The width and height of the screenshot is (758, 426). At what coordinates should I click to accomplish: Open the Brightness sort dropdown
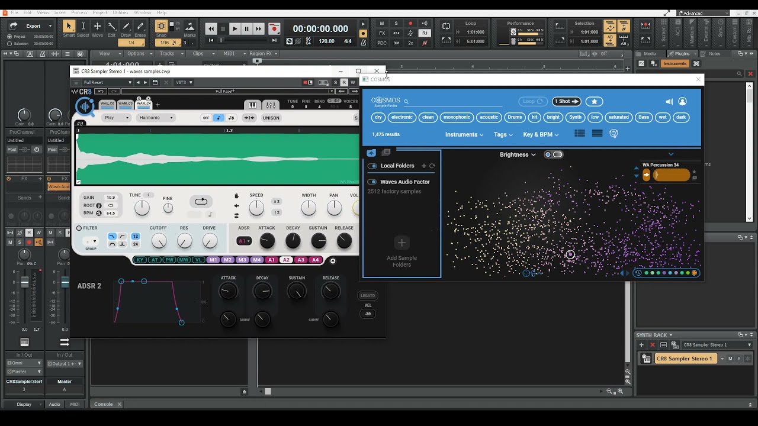tap(518, 154)
